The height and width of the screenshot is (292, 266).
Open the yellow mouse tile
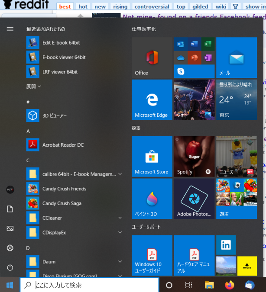click(x=247, y=266)
